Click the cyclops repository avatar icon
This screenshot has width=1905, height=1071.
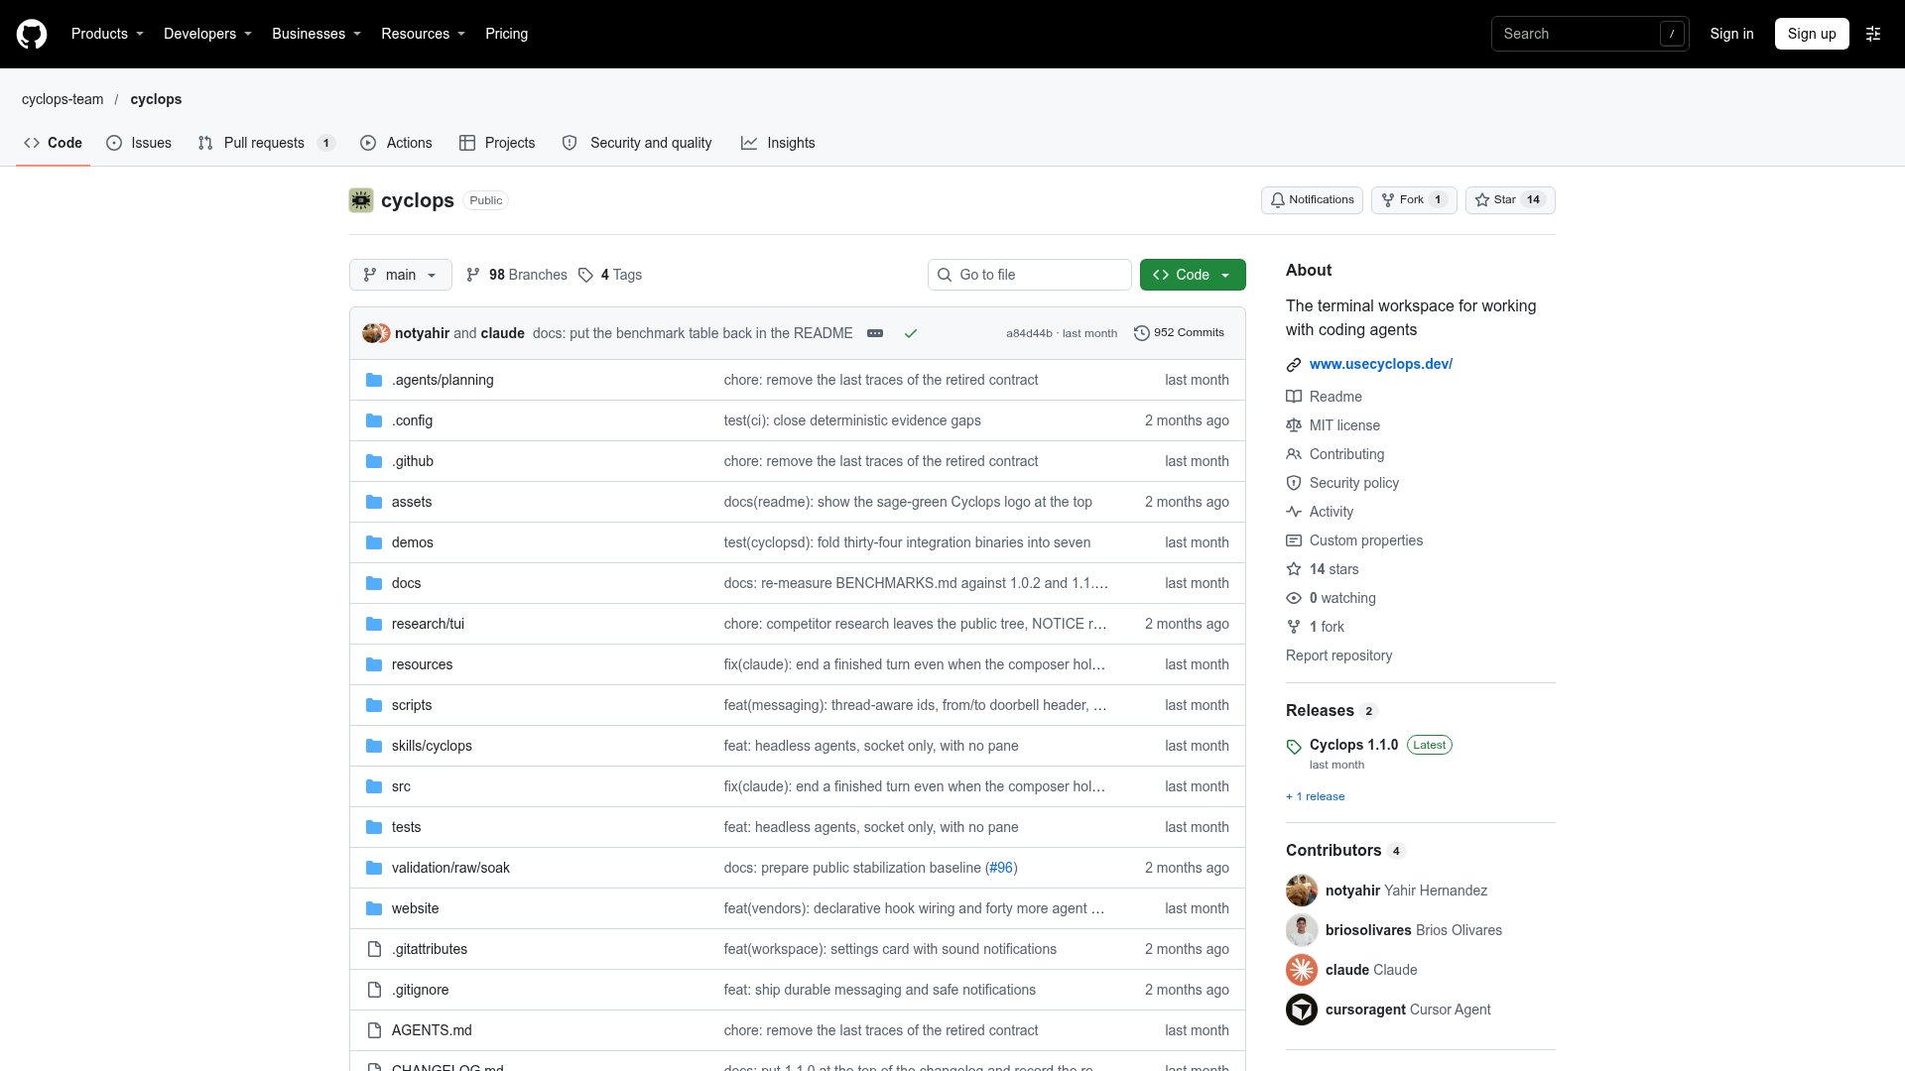(361, 200)
